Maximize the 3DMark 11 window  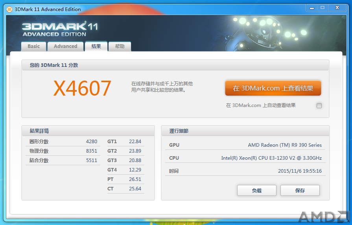click(x=323, y=8)
